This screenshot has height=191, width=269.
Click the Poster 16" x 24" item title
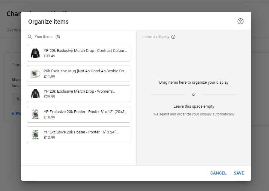coord(81,132)
